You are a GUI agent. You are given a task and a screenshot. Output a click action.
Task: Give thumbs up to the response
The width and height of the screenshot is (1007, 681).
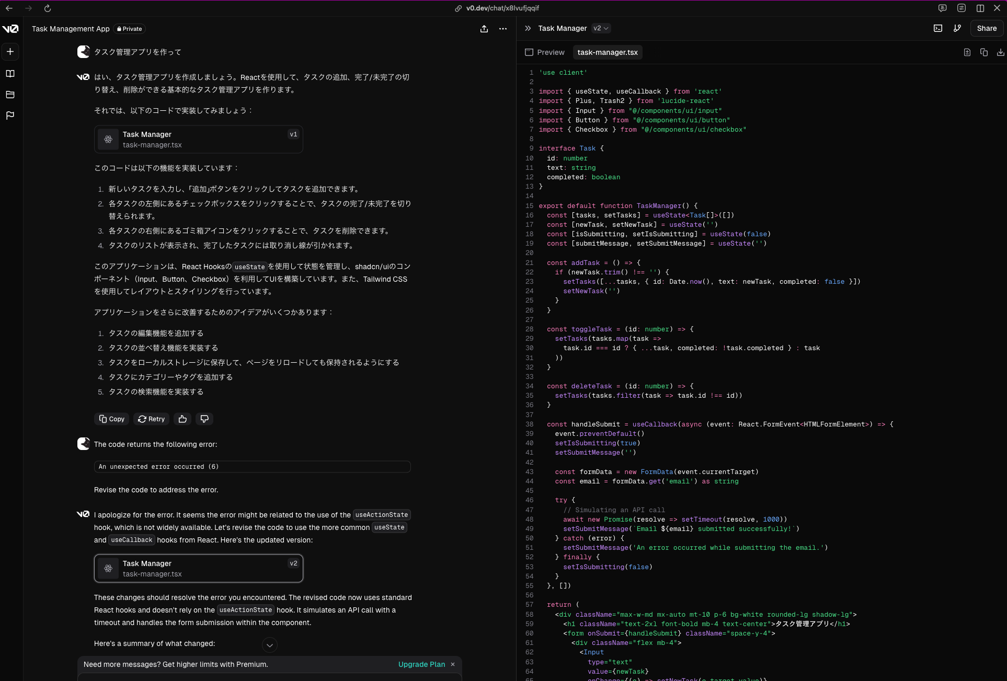(x=182, y=419)
